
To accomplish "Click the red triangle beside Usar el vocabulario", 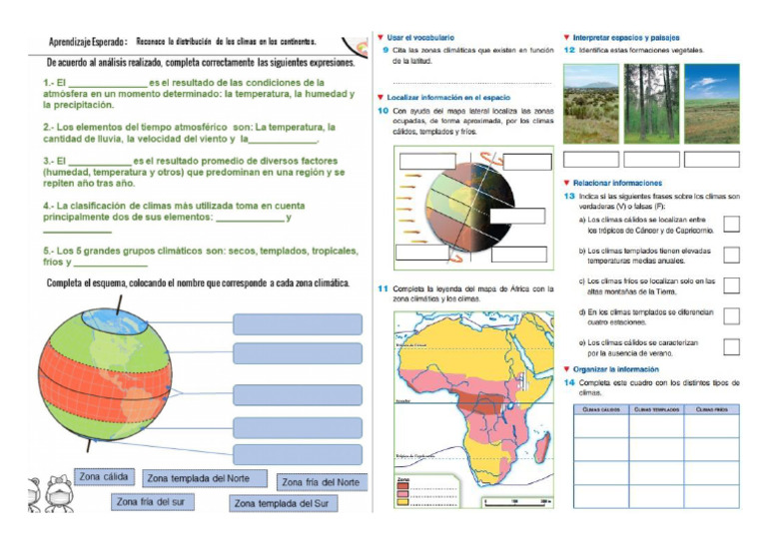I will (x=381, y=37).
